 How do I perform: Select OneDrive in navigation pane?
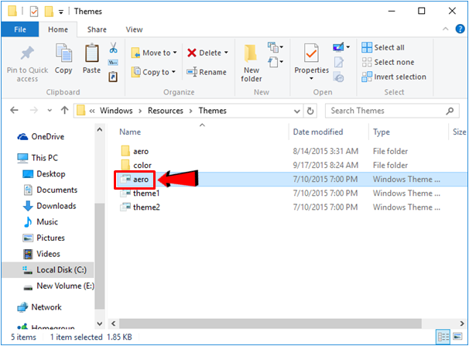pyautogui.click(x=41, y=137)
